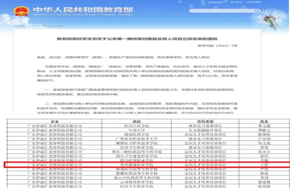Select the 人力资源提升项目 cell
Viewport: 290px width, 188px height.
click(x=205, y=130)
